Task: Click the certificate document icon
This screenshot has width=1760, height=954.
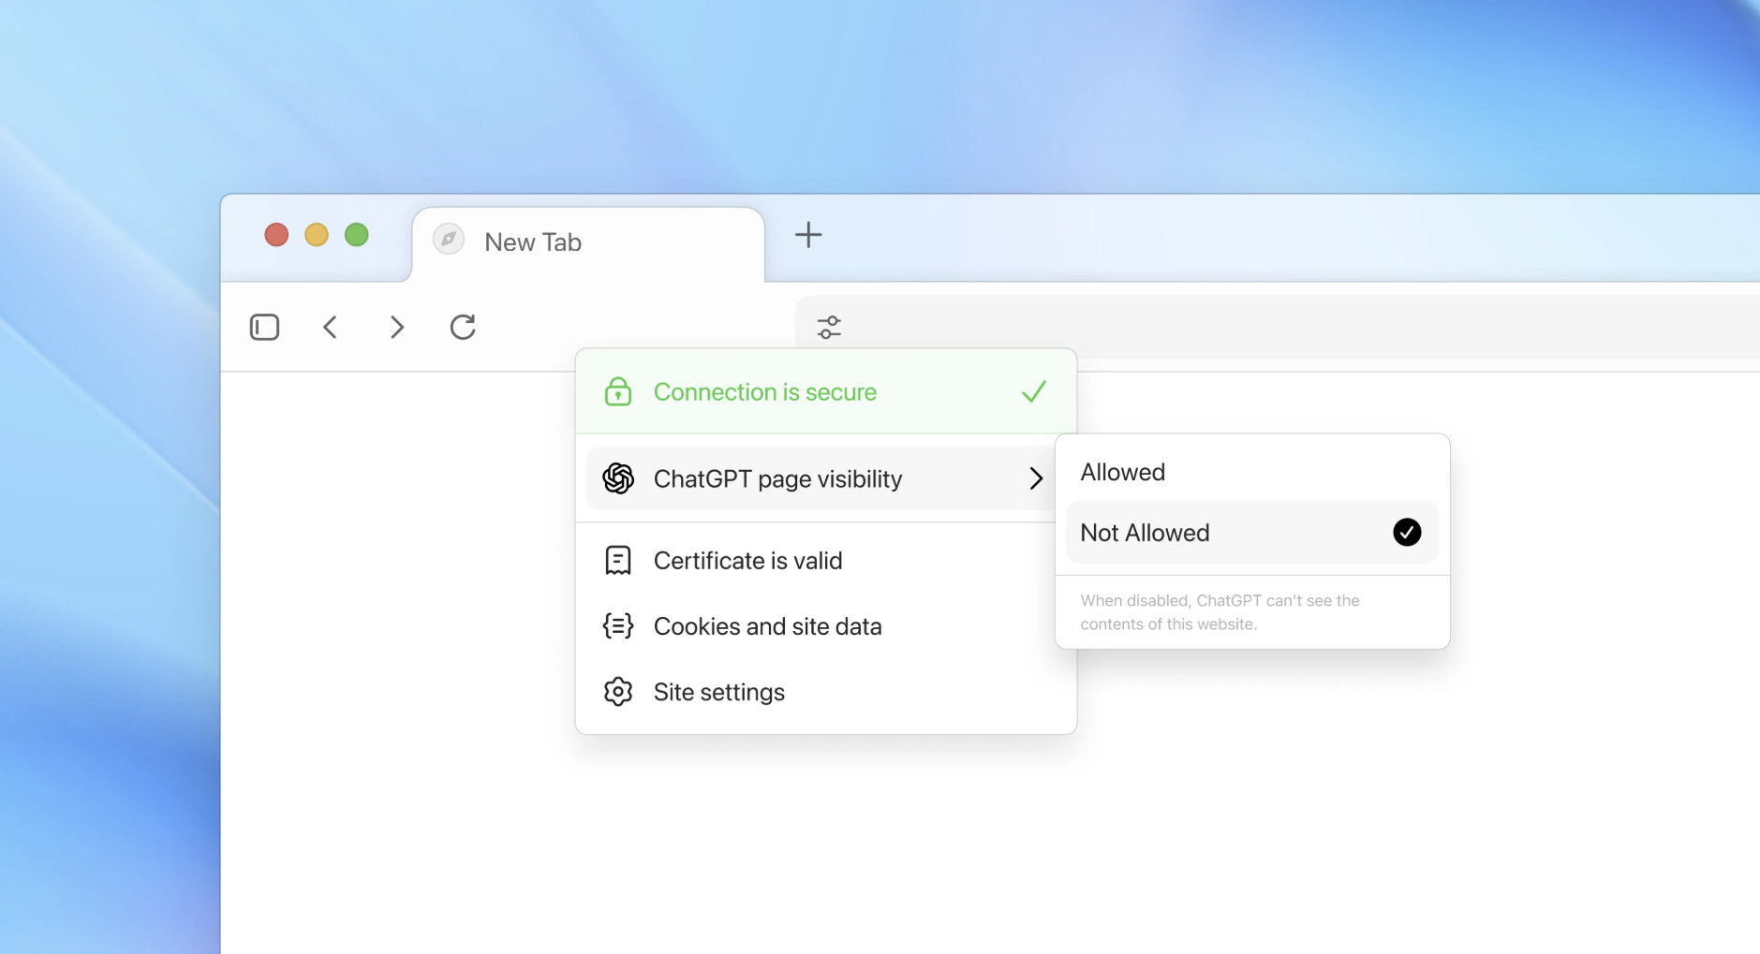Action: pyautogui.click(x=618, y=560)
